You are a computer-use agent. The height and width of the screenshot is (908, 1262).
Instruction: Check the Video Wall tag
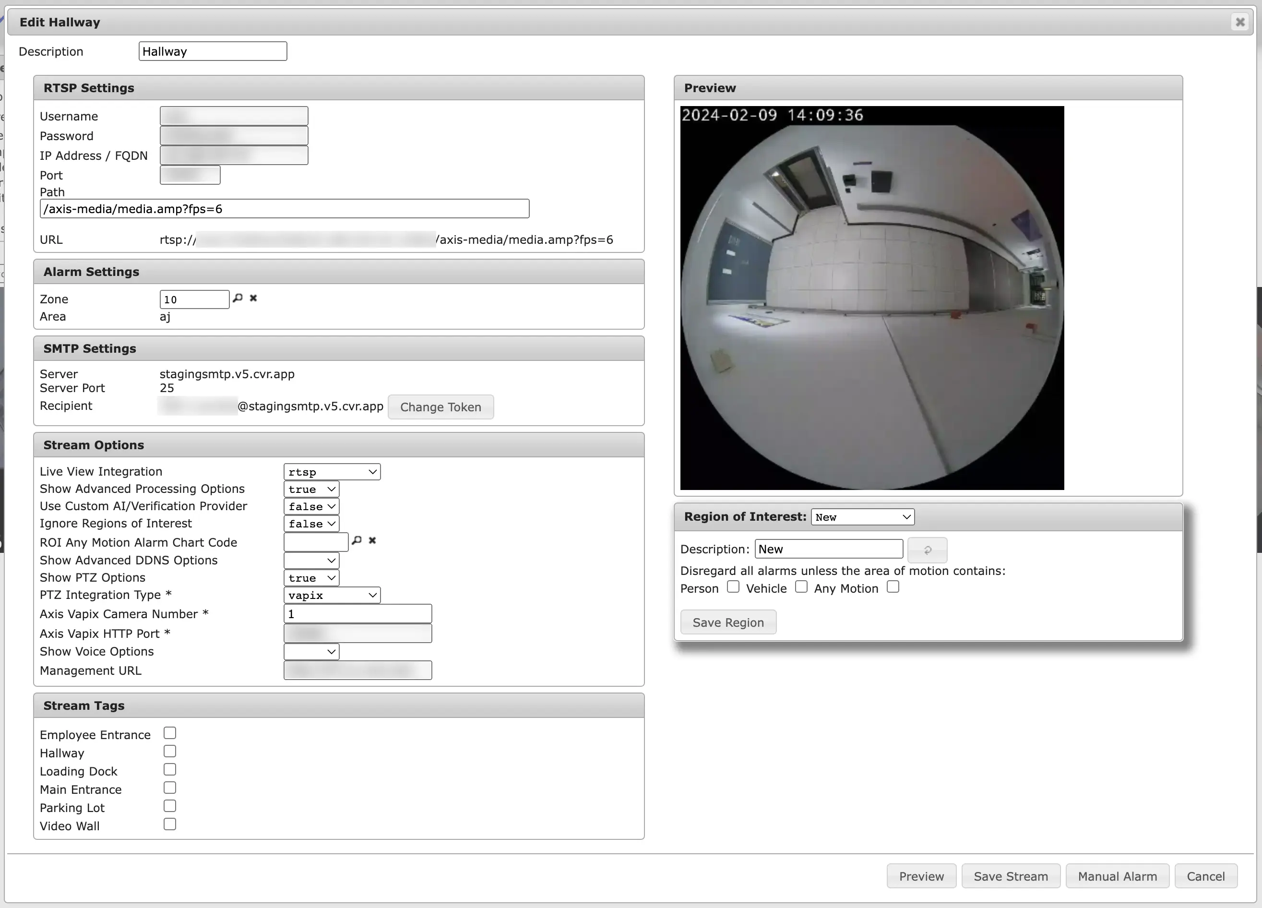click(x=170, y=824)
